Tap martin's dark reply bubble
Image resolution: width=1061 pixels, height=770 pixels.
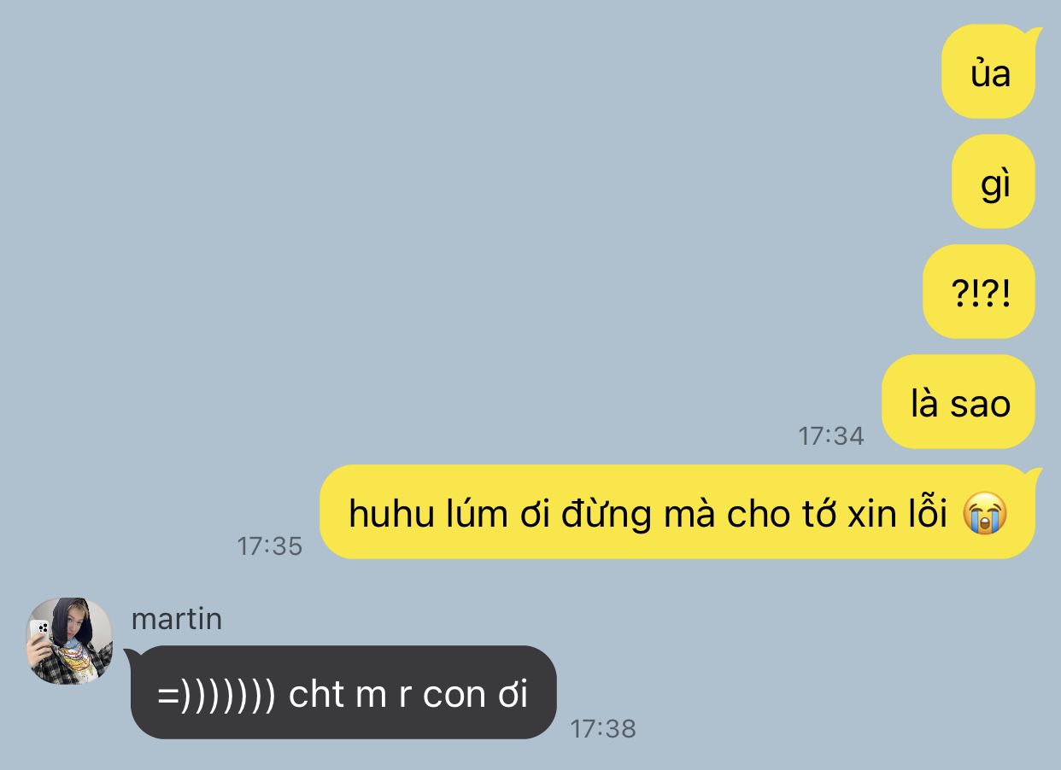[x=343, y=692]
